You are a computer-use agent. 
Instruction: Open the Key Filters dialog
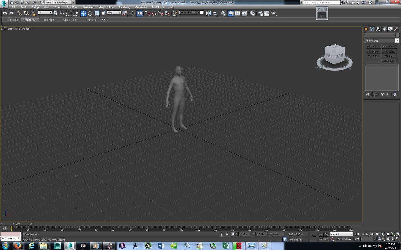pos(344,239)
